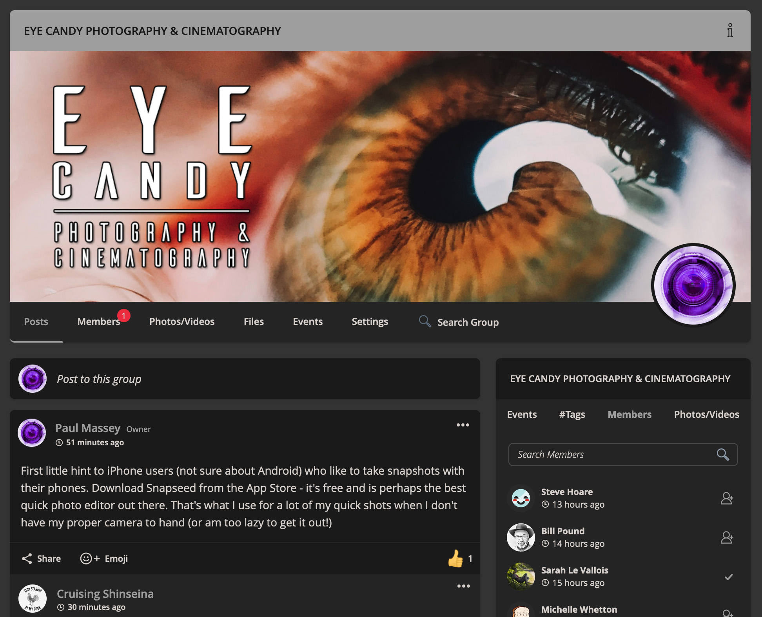Click magnifier icon in Search Members box
Image resolution: width=762 pixels, height=617 pixels.
coord(722,455)
